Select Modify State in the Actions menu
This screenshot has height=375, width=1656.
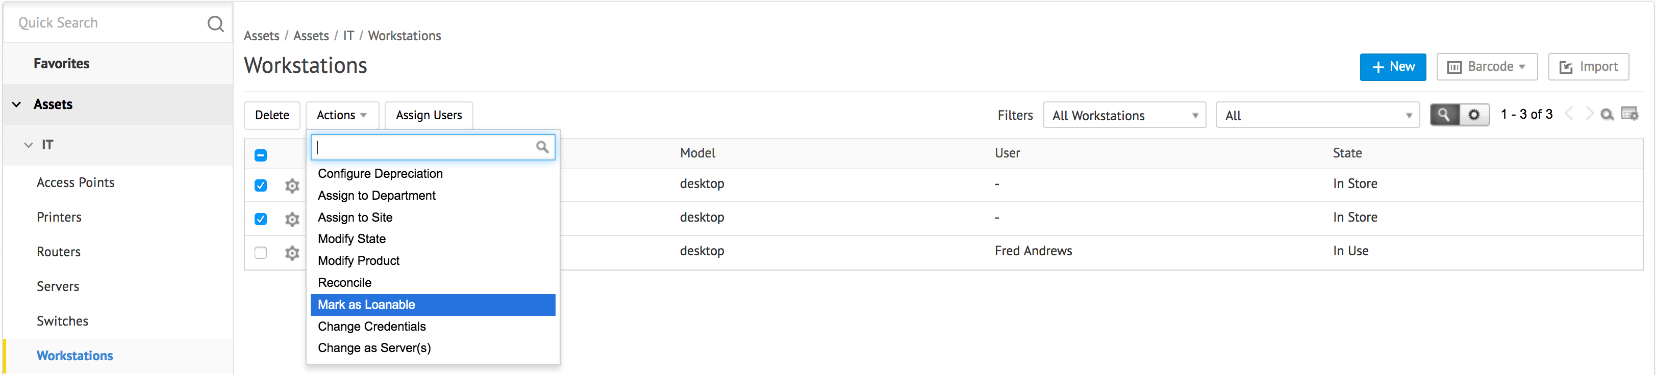click(352, 239)
